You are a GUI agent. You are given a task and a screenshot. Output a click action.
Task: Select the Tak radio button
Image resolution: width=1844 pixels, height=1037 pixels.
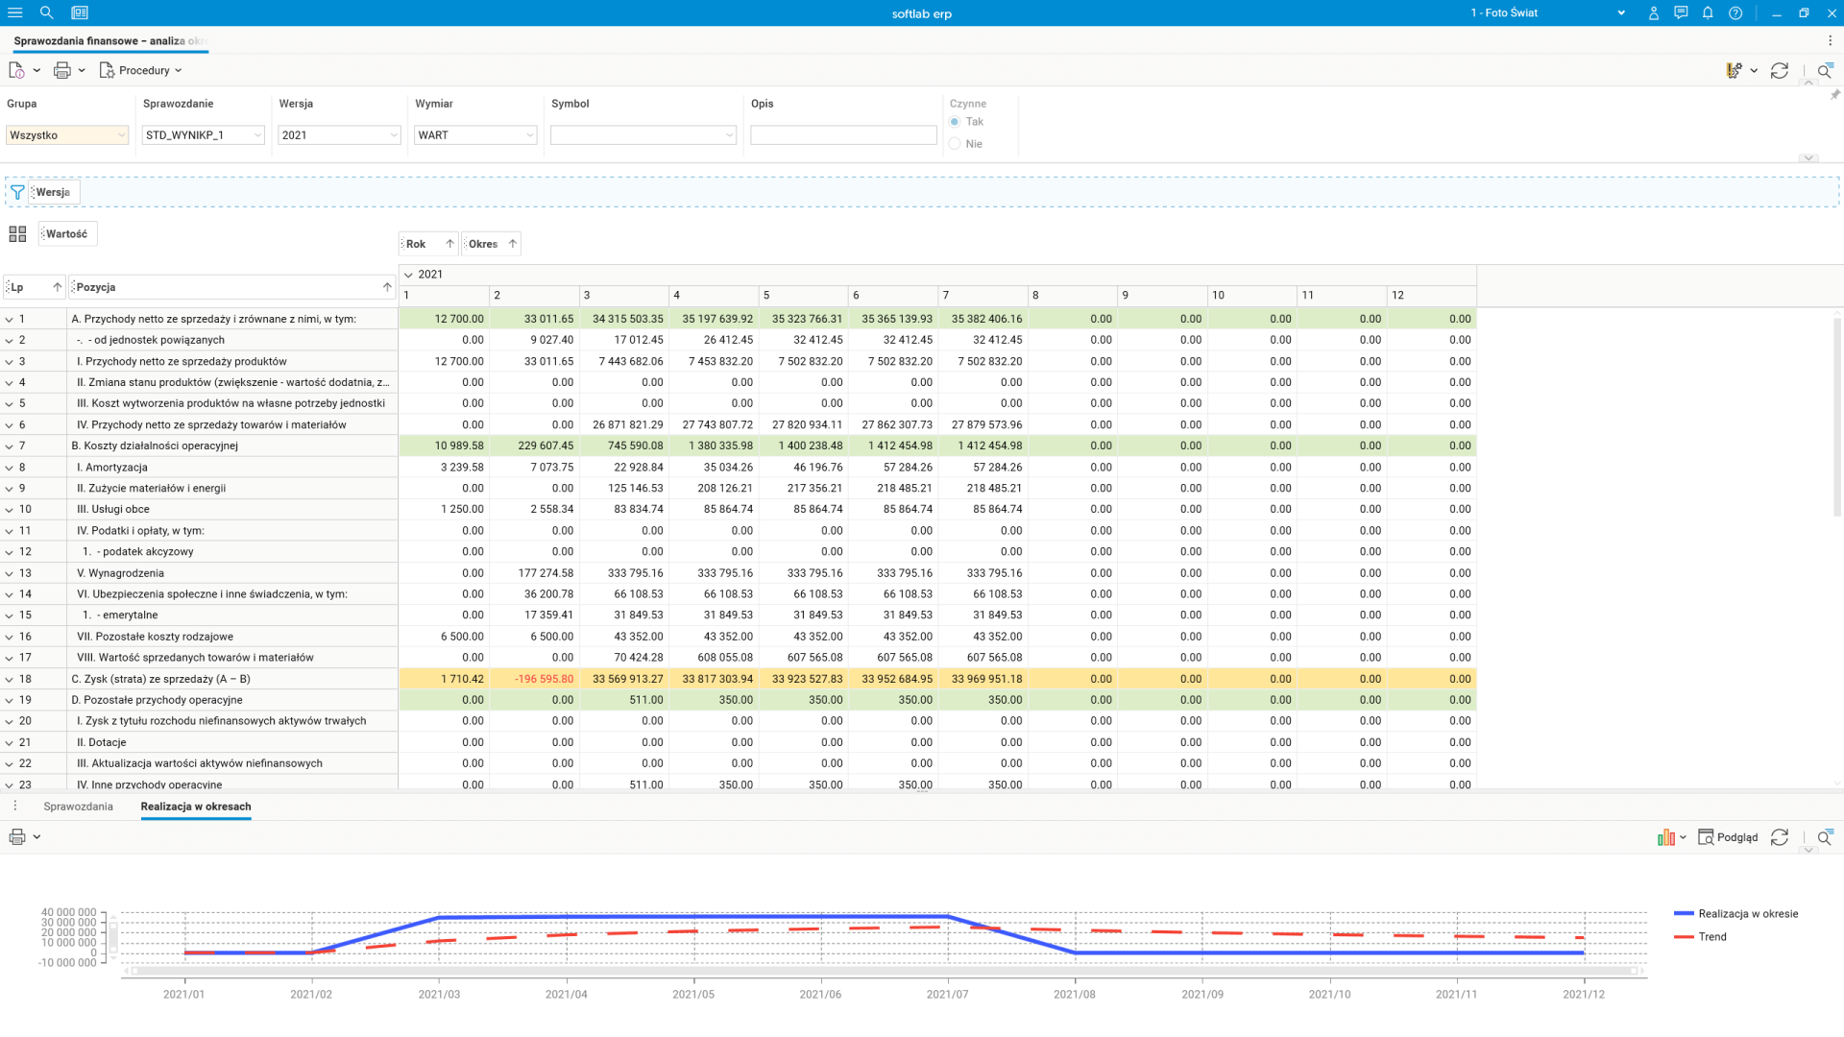point(955,122)
